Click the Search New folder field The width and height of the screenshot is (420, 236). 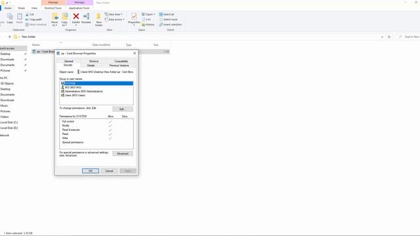408,37
